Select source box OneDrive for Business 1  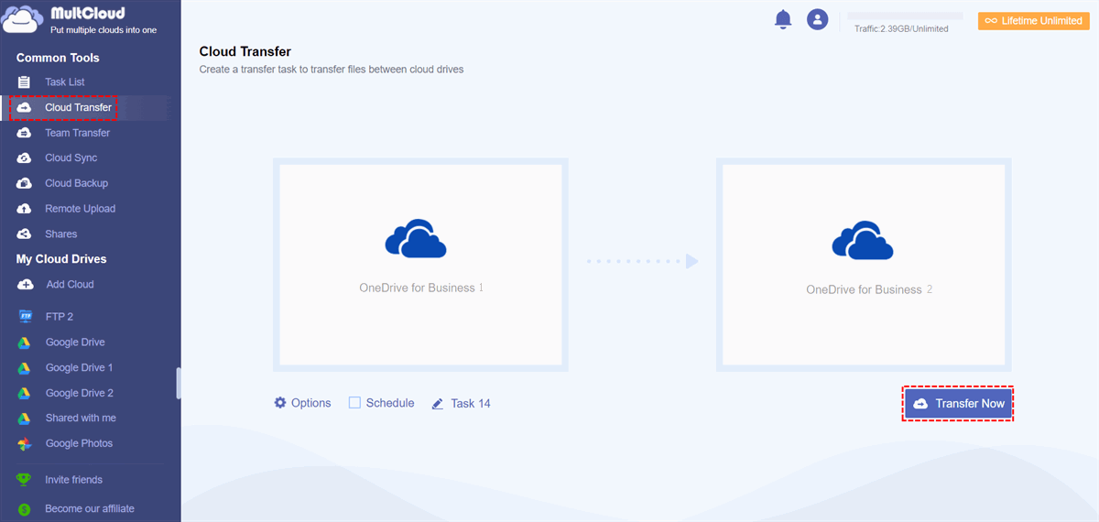point(420,265)
